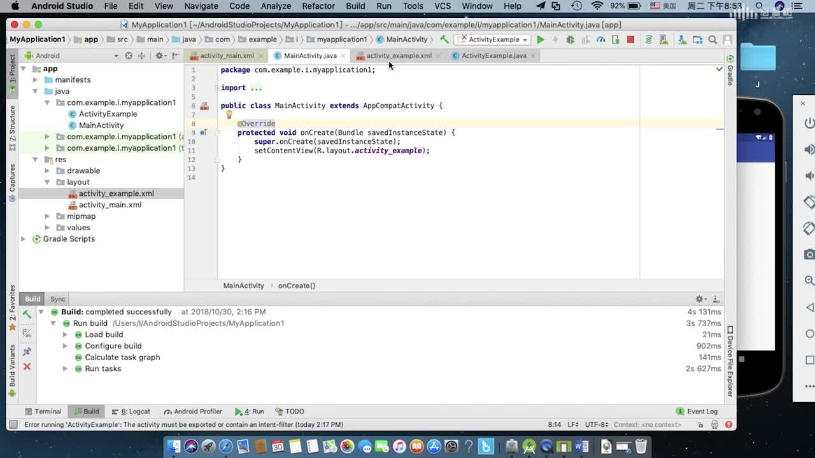Image resolution: width=815 pixels, height=458 pixels.
Task: Expand the Load build node
Action: click(x=65, y=335)
